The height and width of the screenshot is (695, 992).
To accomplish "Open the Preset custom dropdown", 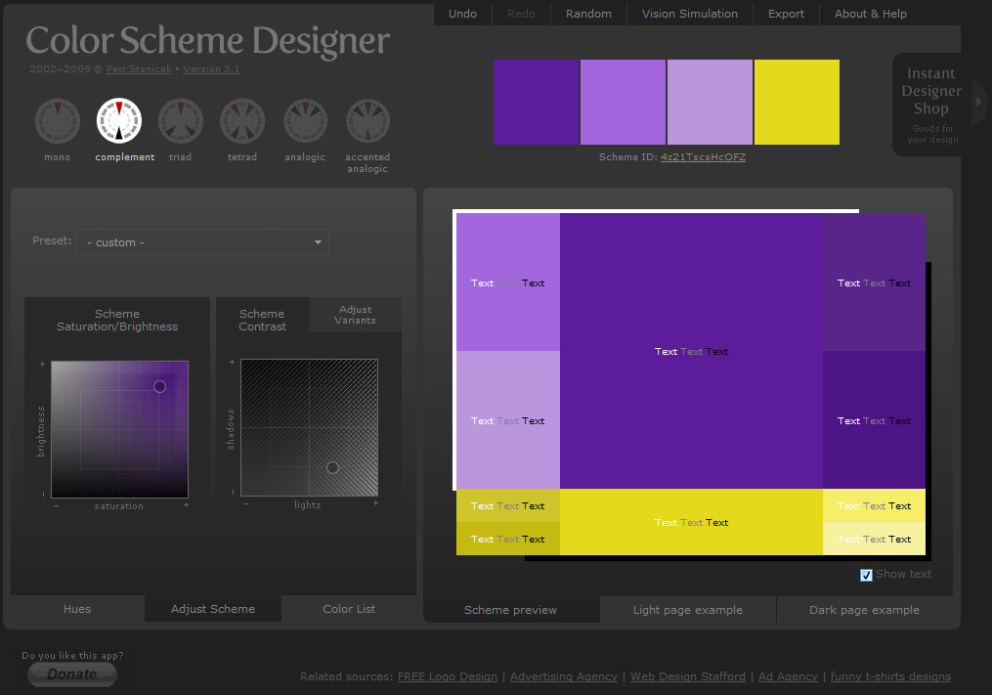I will coord(203,242).
